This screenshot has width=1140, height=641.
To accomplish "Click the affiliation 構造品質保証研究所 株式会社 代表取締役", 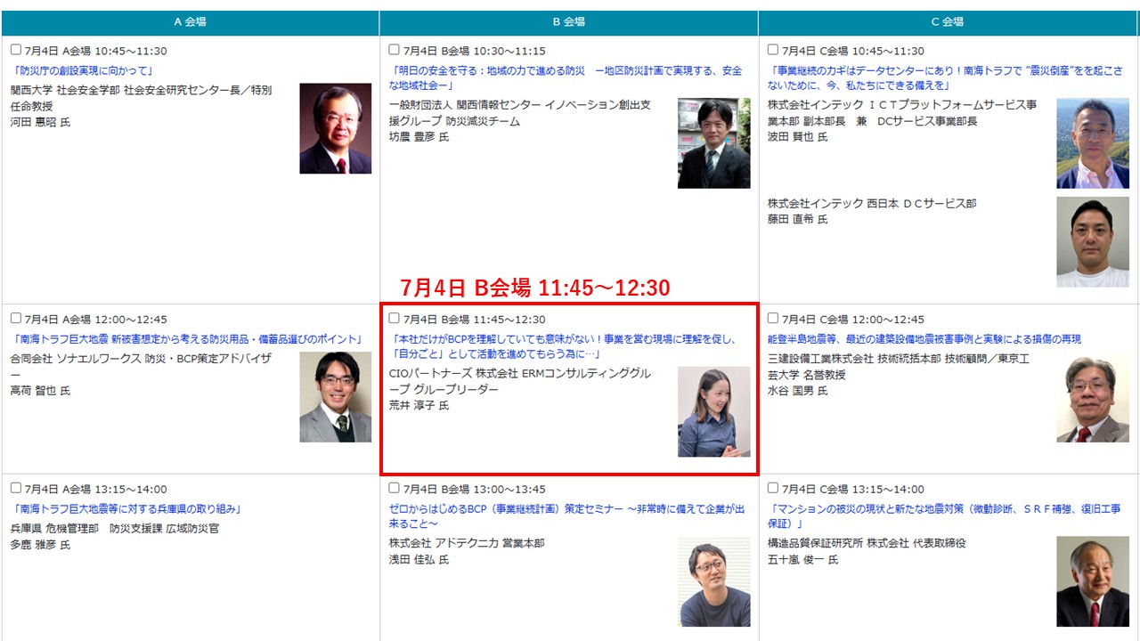I will point(867,543).
